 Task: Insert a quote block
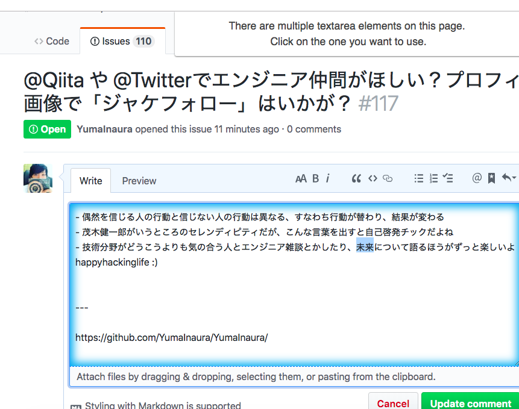356,178
